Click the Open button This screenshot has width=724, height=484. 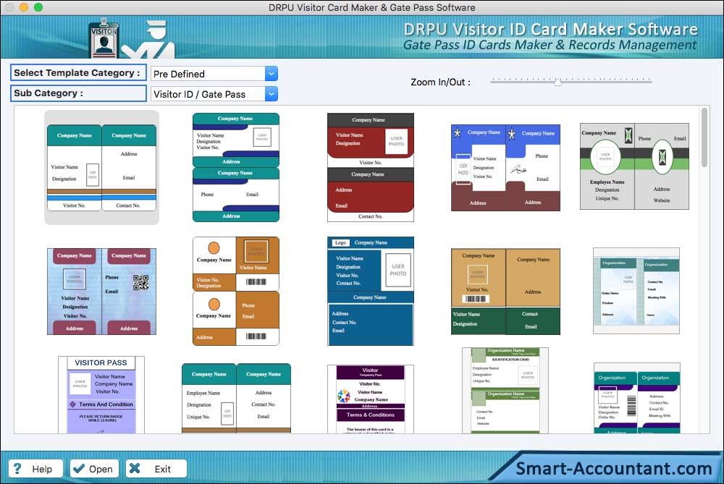pos(94,469)
